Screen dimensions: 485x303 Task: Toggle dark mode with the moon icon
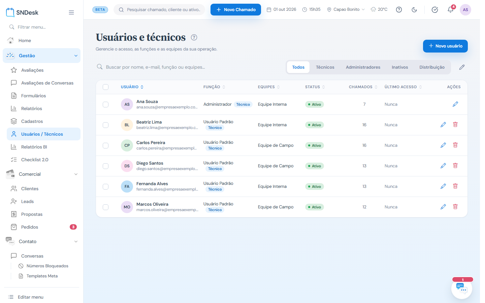414,10
